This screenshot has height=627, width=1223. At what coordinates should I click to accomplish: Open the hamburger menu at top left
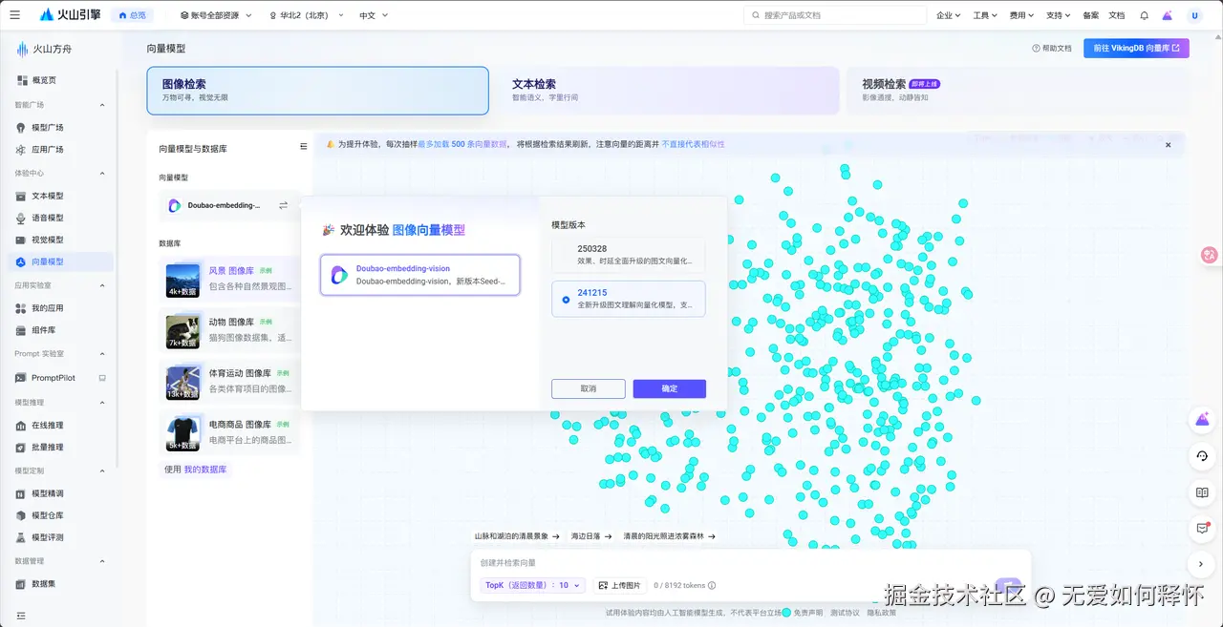tap(14, 15)
